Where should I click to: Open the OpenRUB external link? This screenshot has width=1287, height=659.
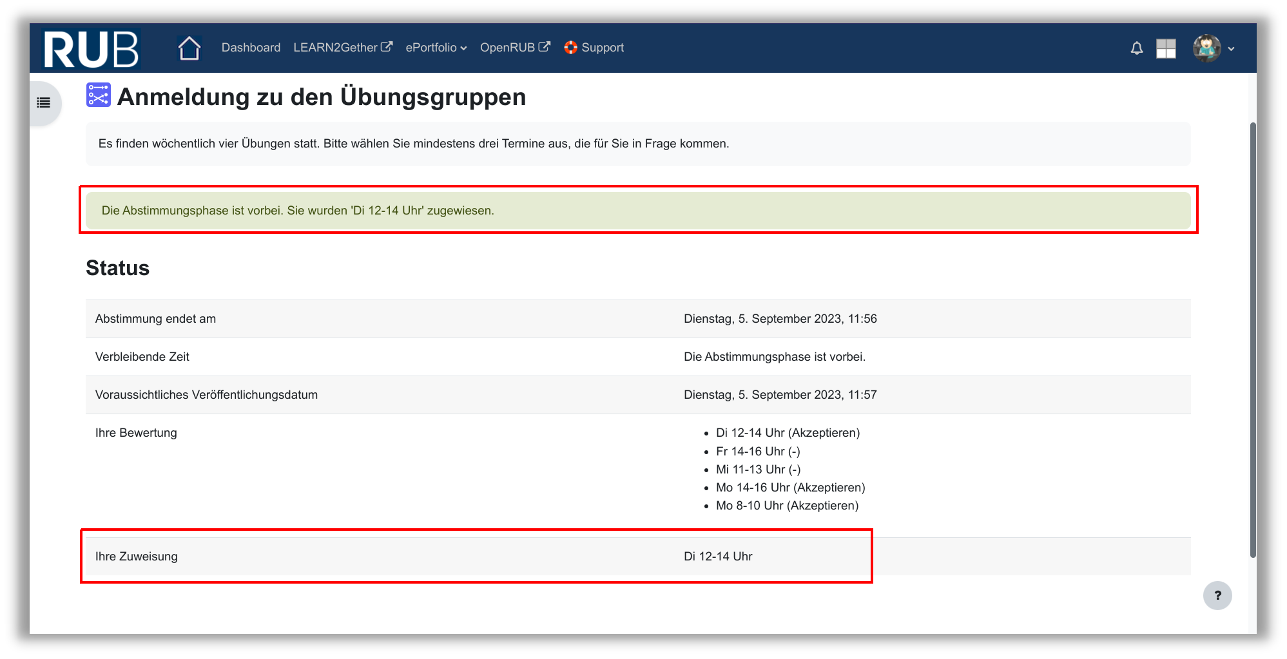click(x=514, y=48)
